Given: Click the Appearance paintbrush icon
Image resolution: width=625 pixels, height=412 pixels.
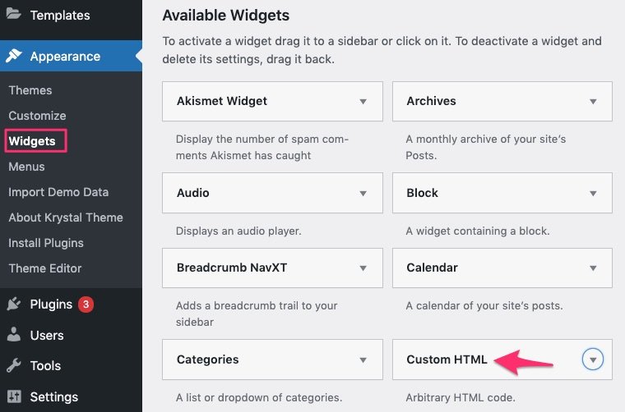Looking at the screenshot, I should pyautogui.click(x=14, y=57).
